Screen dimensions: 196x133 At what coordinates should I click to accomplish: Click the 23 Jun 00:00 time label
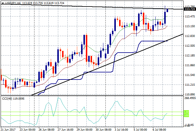coord(28,130)
